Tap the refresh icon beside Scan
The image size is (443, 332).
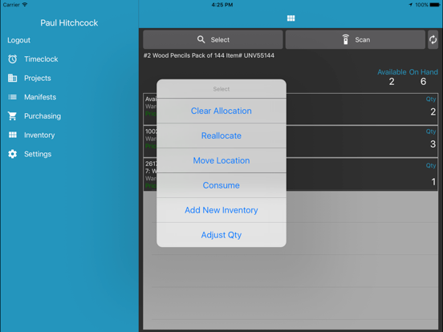coord(433,40)
